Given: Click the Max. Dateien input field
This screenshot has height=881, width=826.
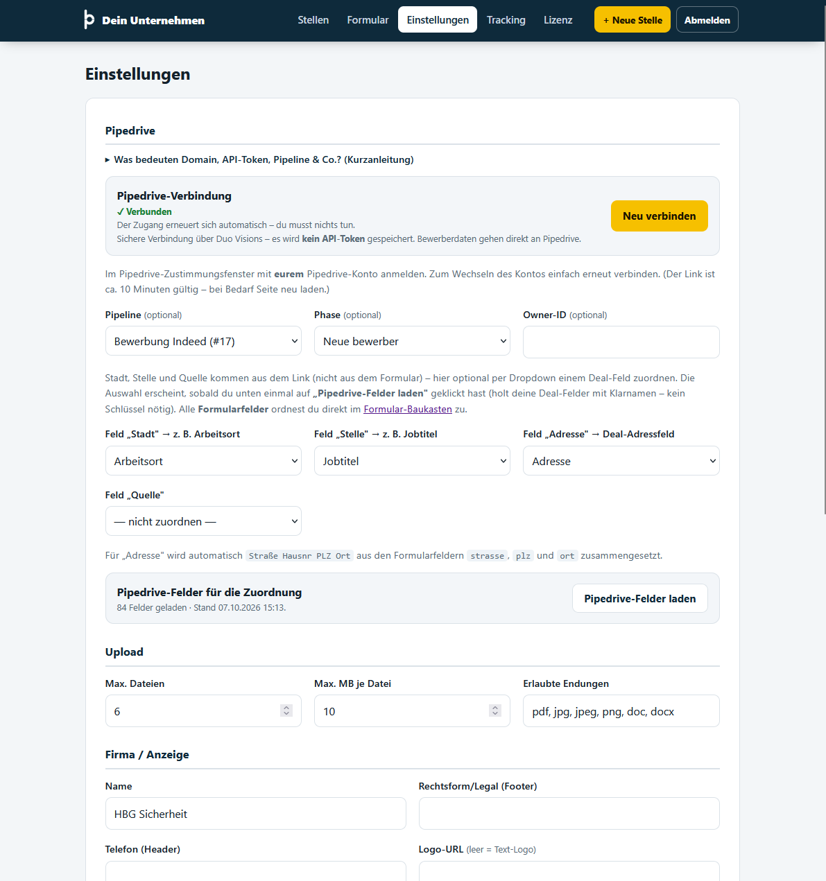Looking at the screenshot, I should coord(203,711).
